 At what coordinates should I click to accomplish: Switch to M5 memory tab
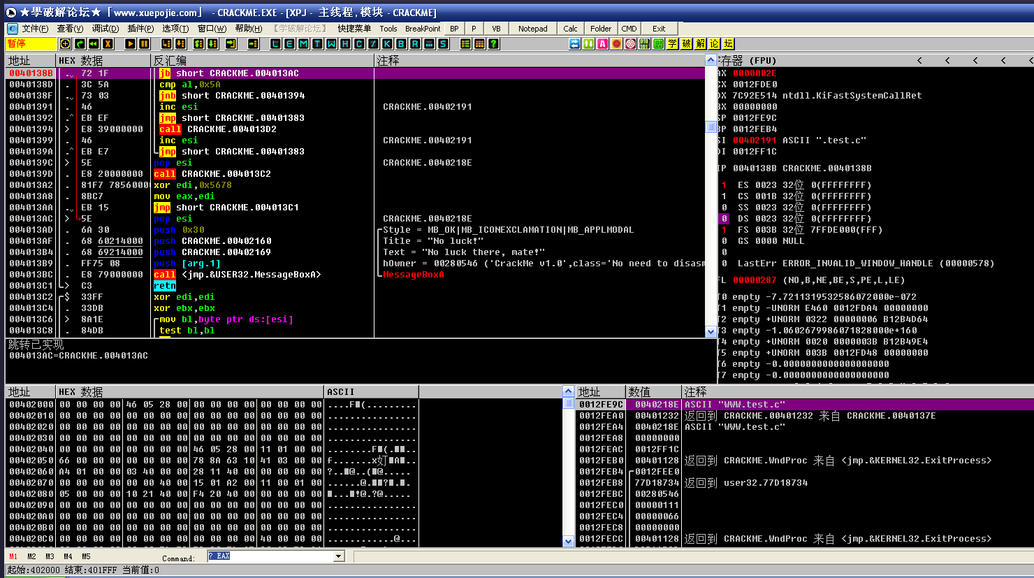[x=86, y=556]
